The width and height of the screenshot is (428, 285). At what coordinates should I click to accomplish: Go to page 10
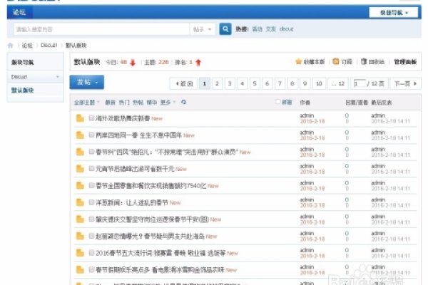[x=319, y=83]
